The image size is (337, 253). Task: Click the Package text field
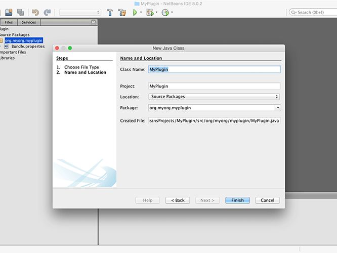(212, 108)
